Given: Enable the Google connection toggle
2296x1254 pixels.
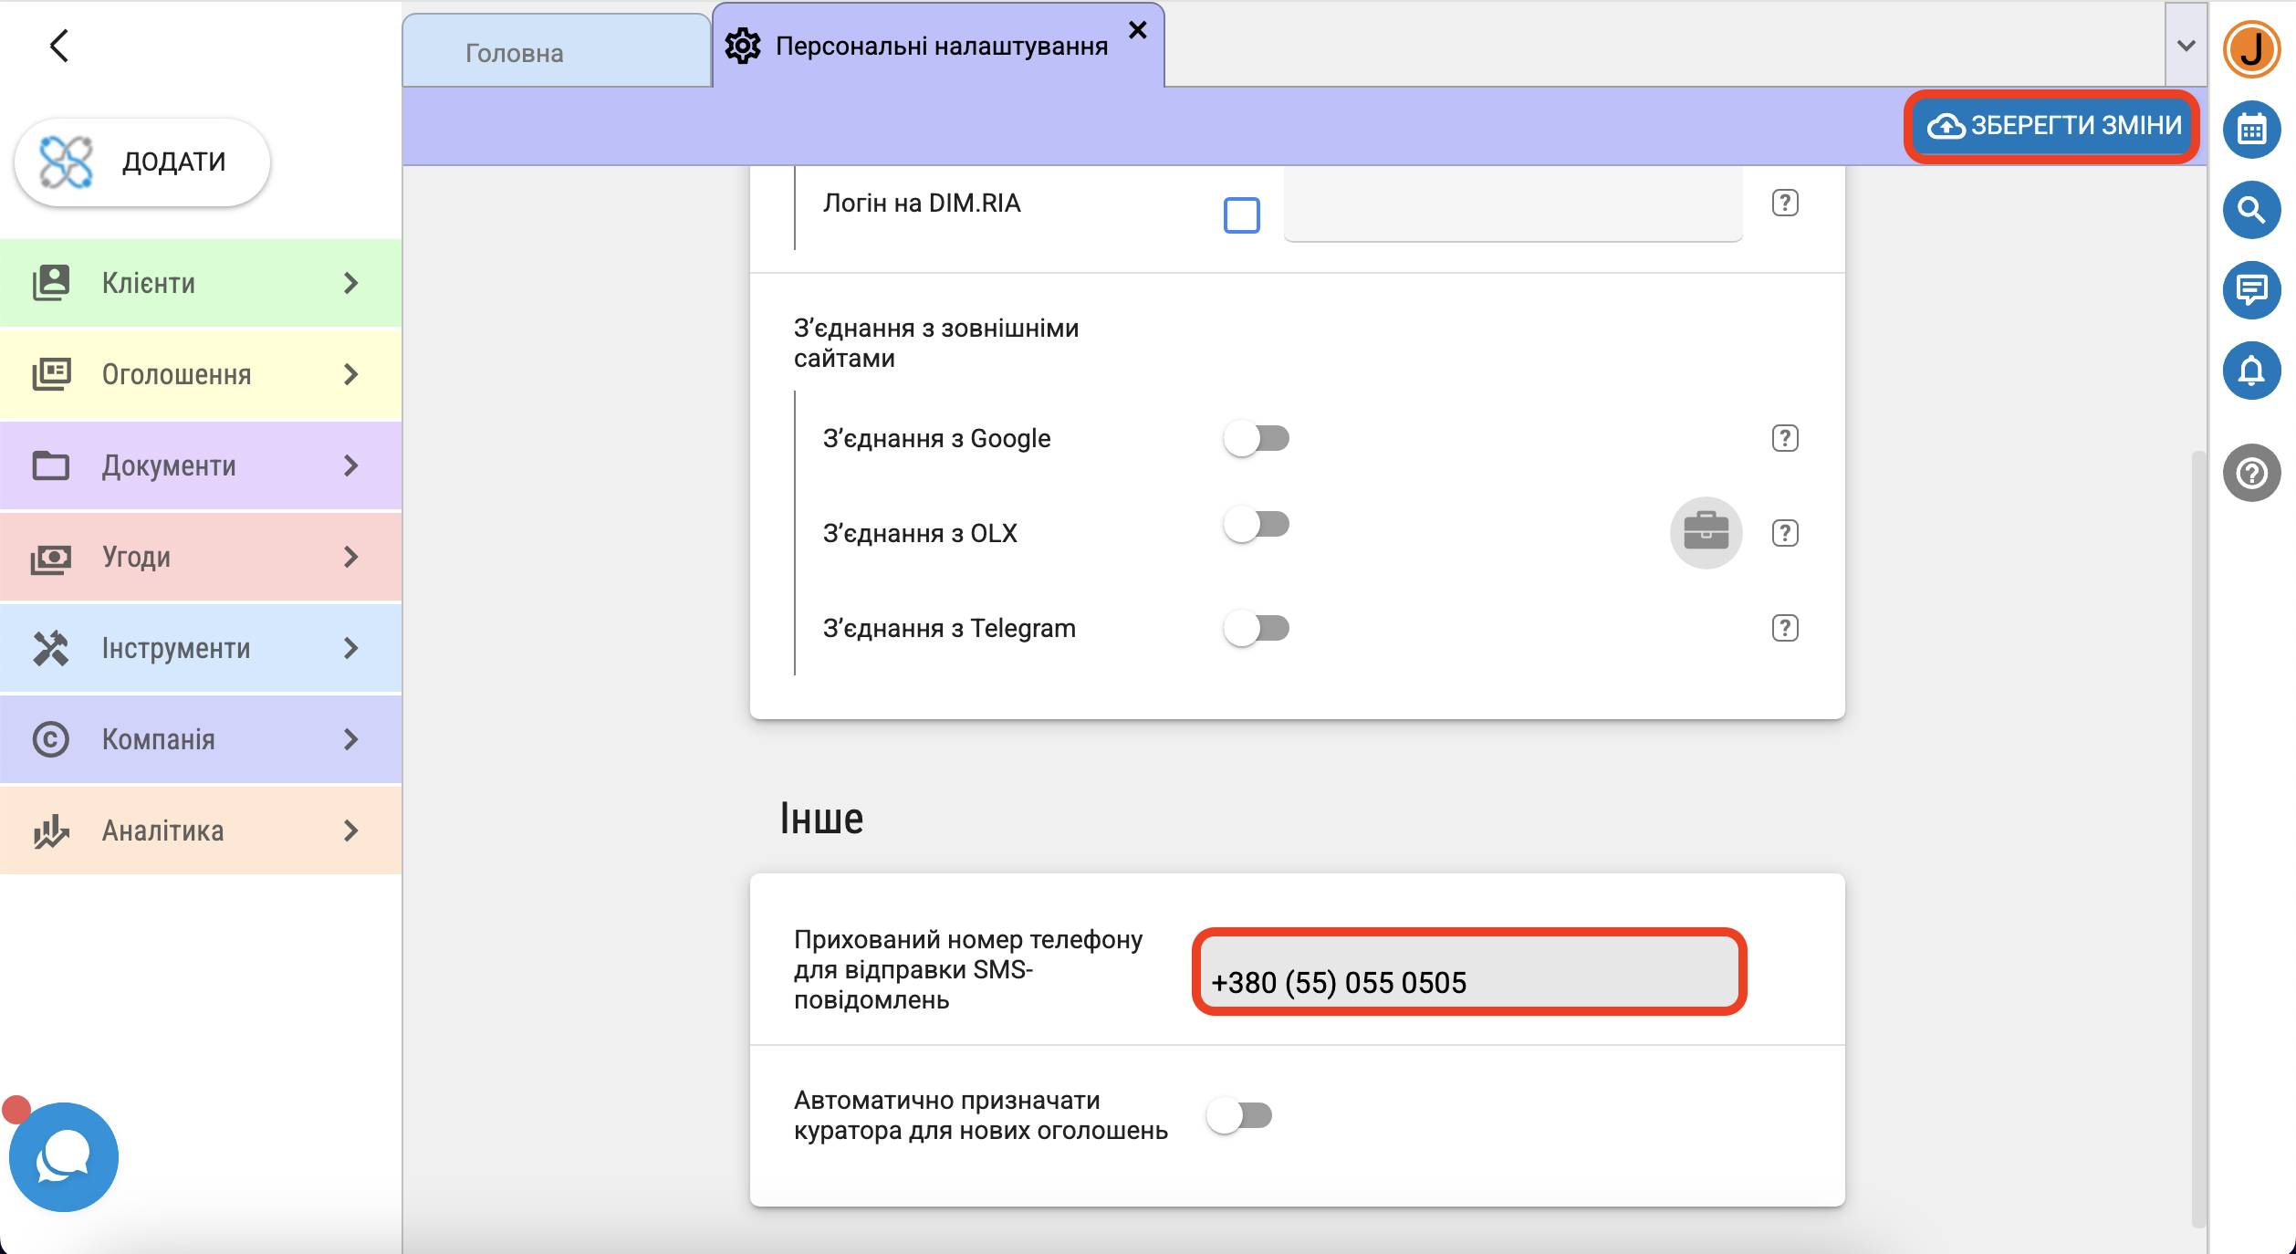Looking at the screenshot, I should 1257,439.
